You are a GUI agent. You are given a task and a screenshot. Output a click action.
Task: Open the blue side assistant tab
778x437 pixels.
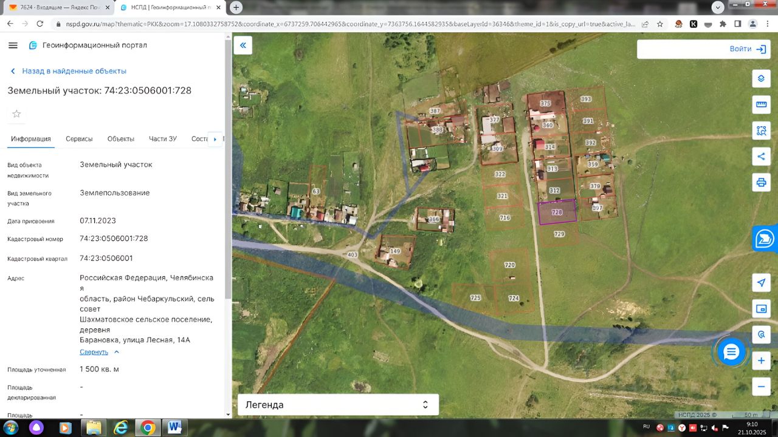click(765, 239)
